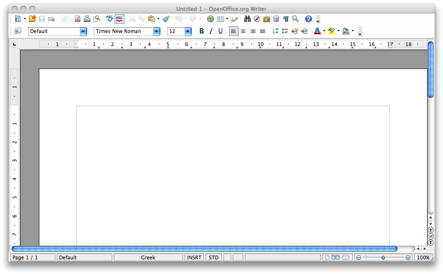
Task: Open the Gallery picture icon
Action: point(266,19)
